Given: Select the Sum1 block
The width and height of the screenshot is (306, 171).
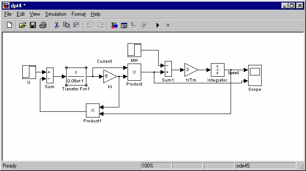Looking at the screenshot, I should [168, 69].
